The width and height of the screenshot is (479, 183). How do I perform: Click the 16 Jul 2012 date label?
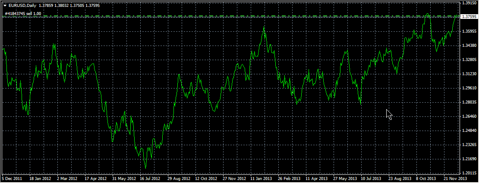(x=150, y=178)
